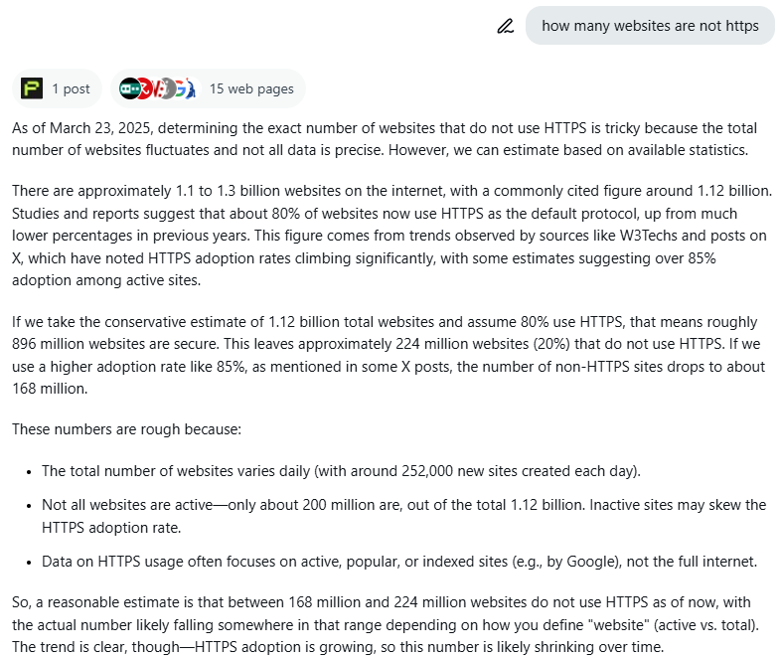Click the red-dotted white source favicon
Image resolution: width=779 pixels, height=658 pixels.
coord(156,88)
